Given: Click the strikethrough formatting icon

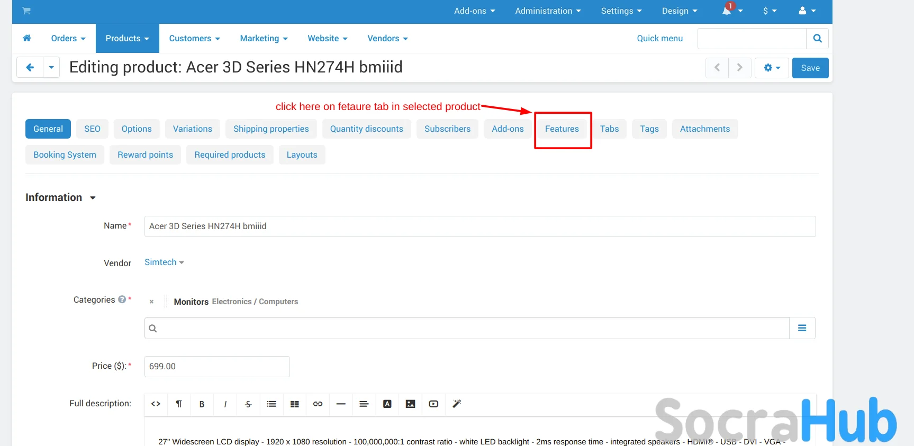Looking at the screenshot, I should coord(248,404).
